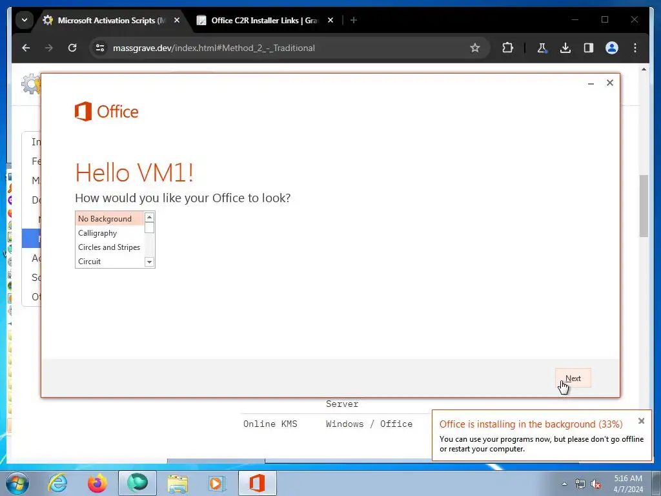Maximize the Chrome browser window
Image resolution: width=661 pixels, height=496 pixels.
coord(604,19)
